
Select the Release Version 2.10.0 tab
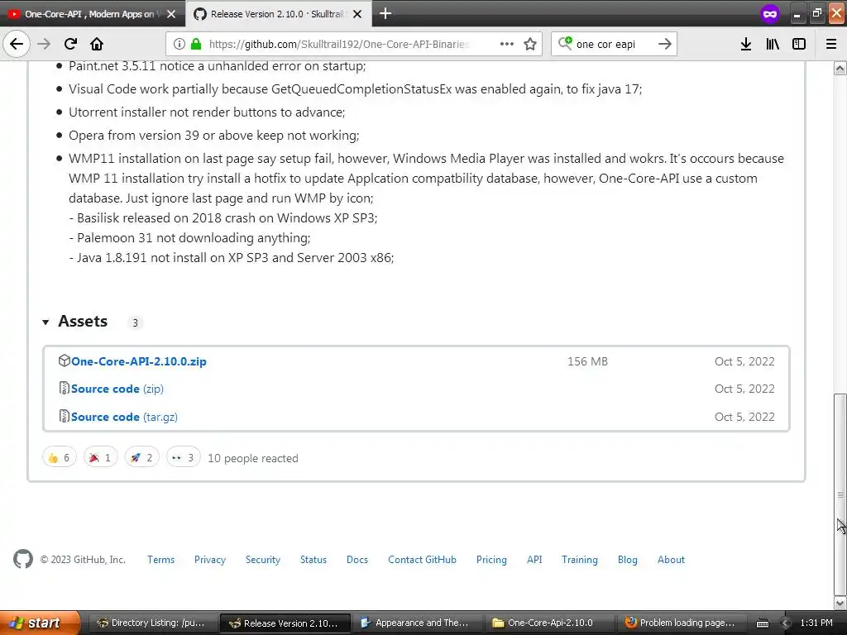click(278, 14)
